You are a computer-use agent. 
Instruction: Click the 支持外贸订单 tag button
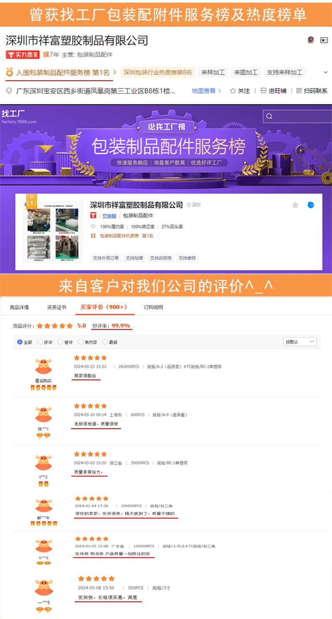point(106,258)
